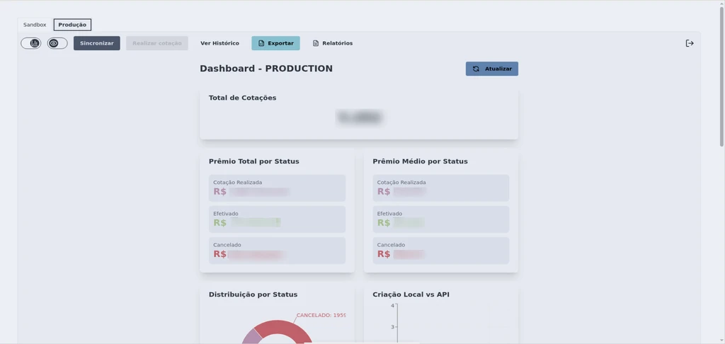Open Ver Histórico
Screen dimensions: 725x344
[219, 43]
